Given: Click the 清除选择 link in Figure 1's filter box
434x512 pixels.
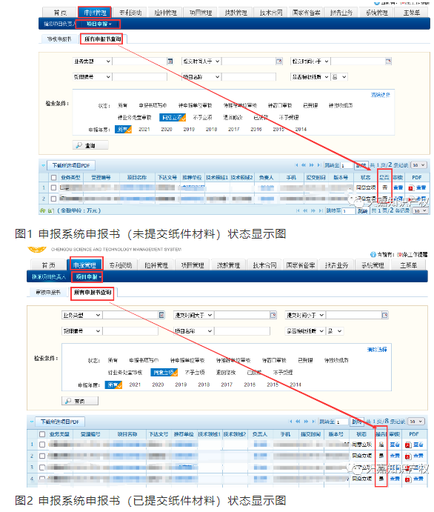Looking at the screenshot, I should point(380,95).
